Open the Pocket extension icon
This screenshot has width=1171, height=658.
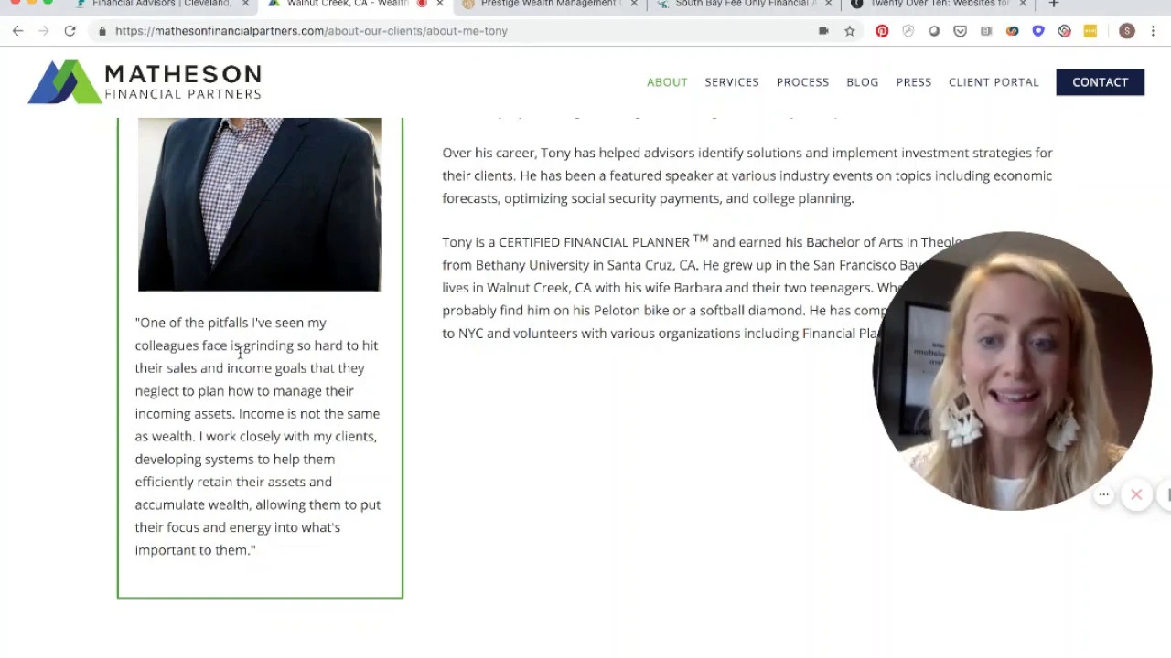pyautogui.click(x=960, y=31)
